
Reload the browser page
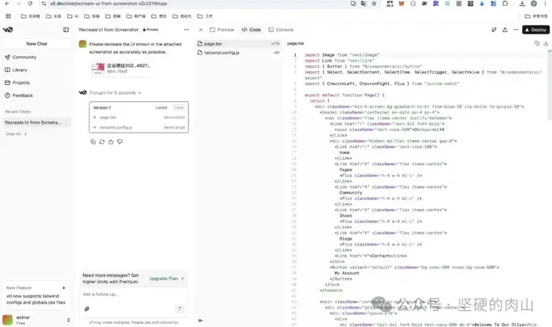30,4
